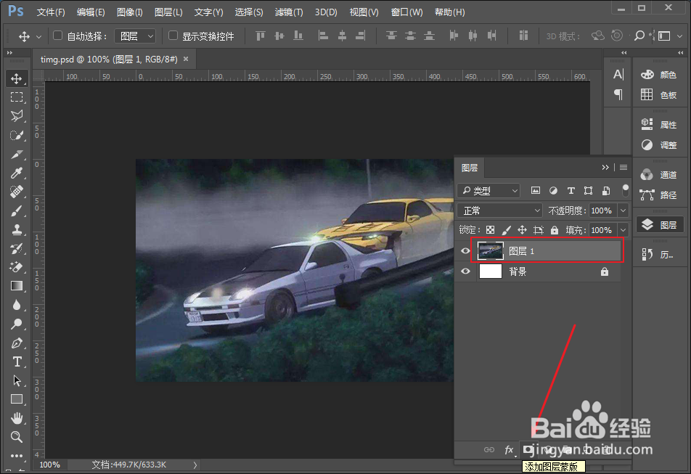
Task: Open the edit toolbar ellipsis menu
Action: [x=17, y=456]
